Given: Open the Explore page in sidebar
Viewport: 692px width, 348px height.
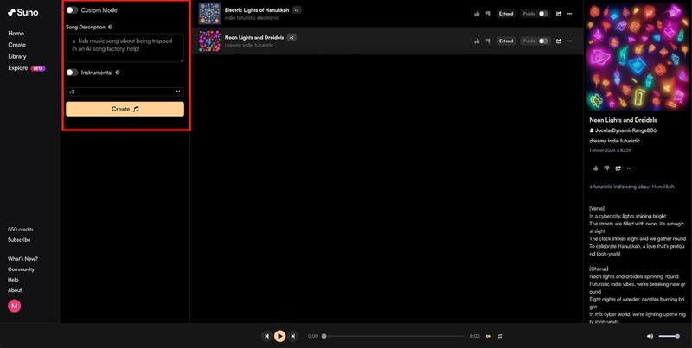Looking at the screenshot, I should (18, 67).
